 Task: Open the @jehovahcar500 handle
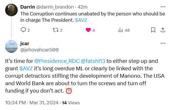(x=39, y=50)
